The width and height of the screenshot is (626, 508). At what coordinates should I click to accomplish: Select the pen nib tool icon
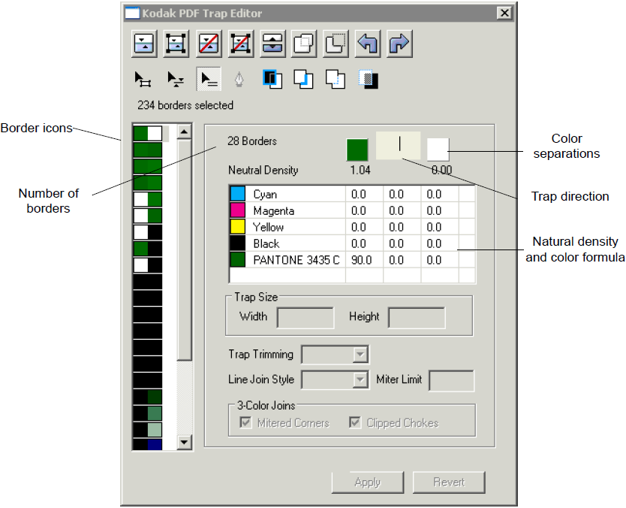click(239, 79)
